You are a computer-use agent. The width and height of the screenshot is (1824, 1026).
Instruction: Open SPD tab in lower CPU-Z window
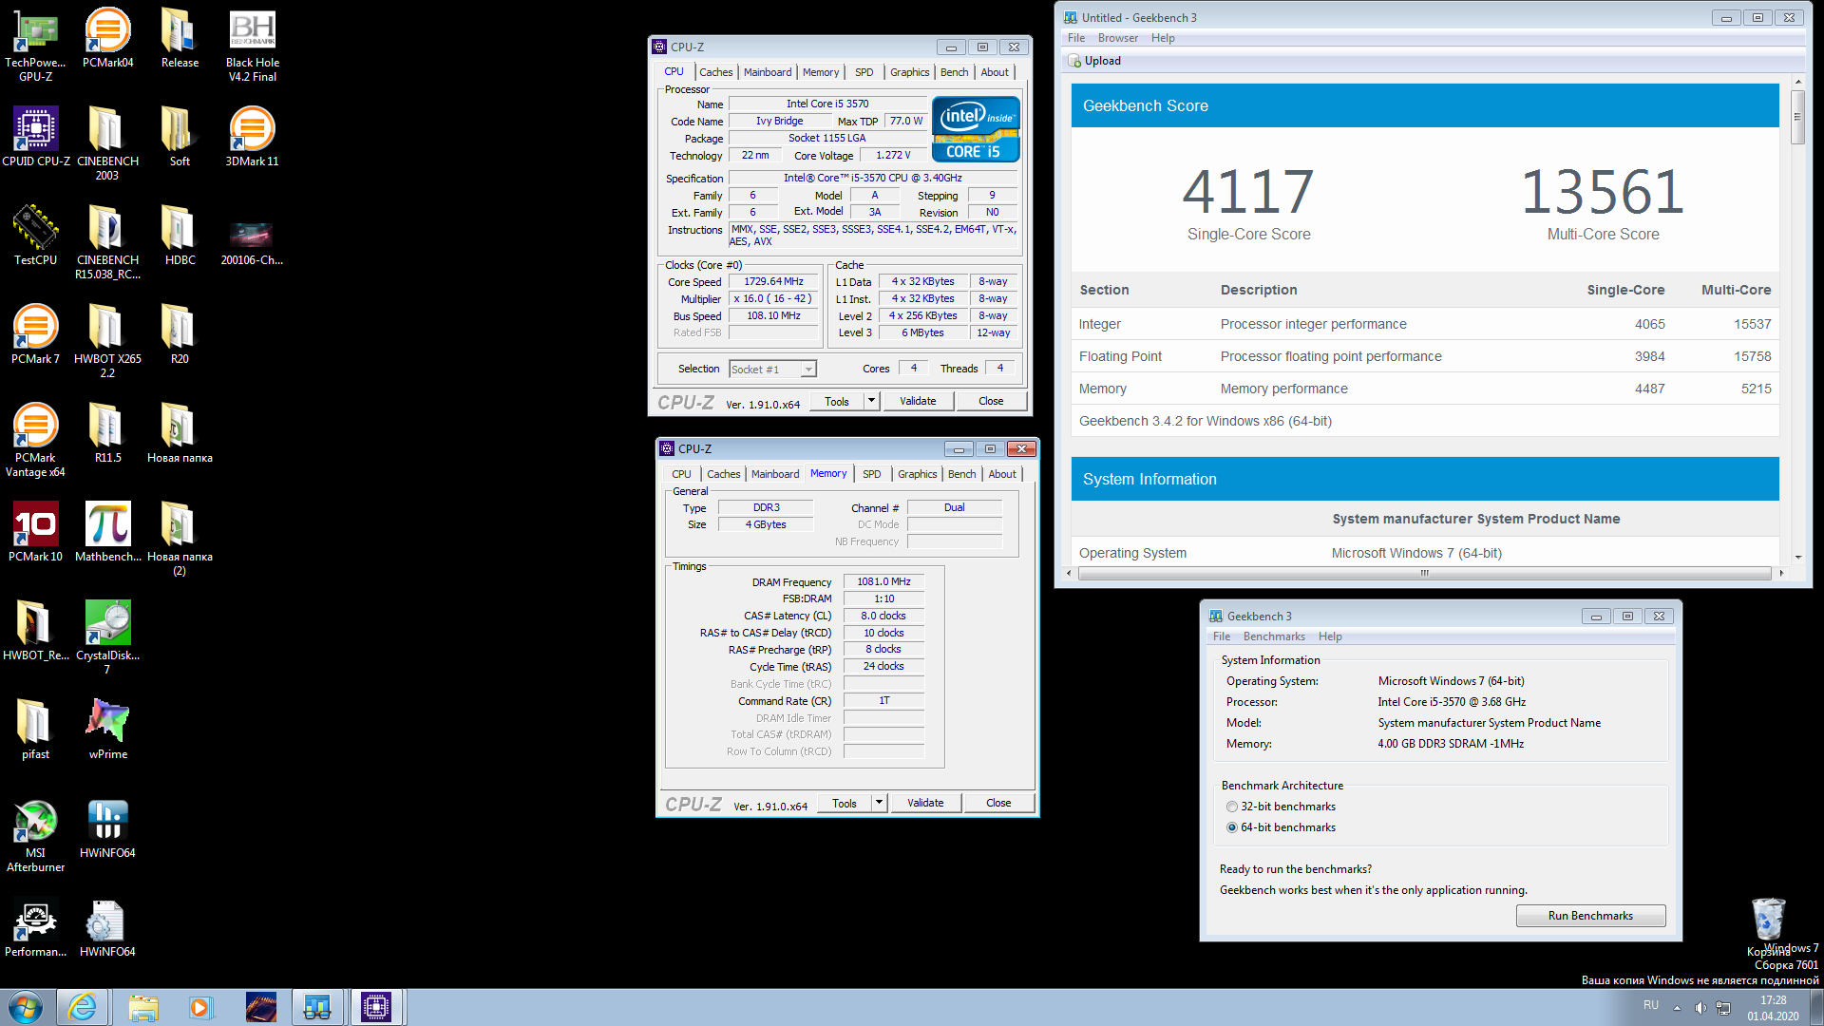coord(871,474)
